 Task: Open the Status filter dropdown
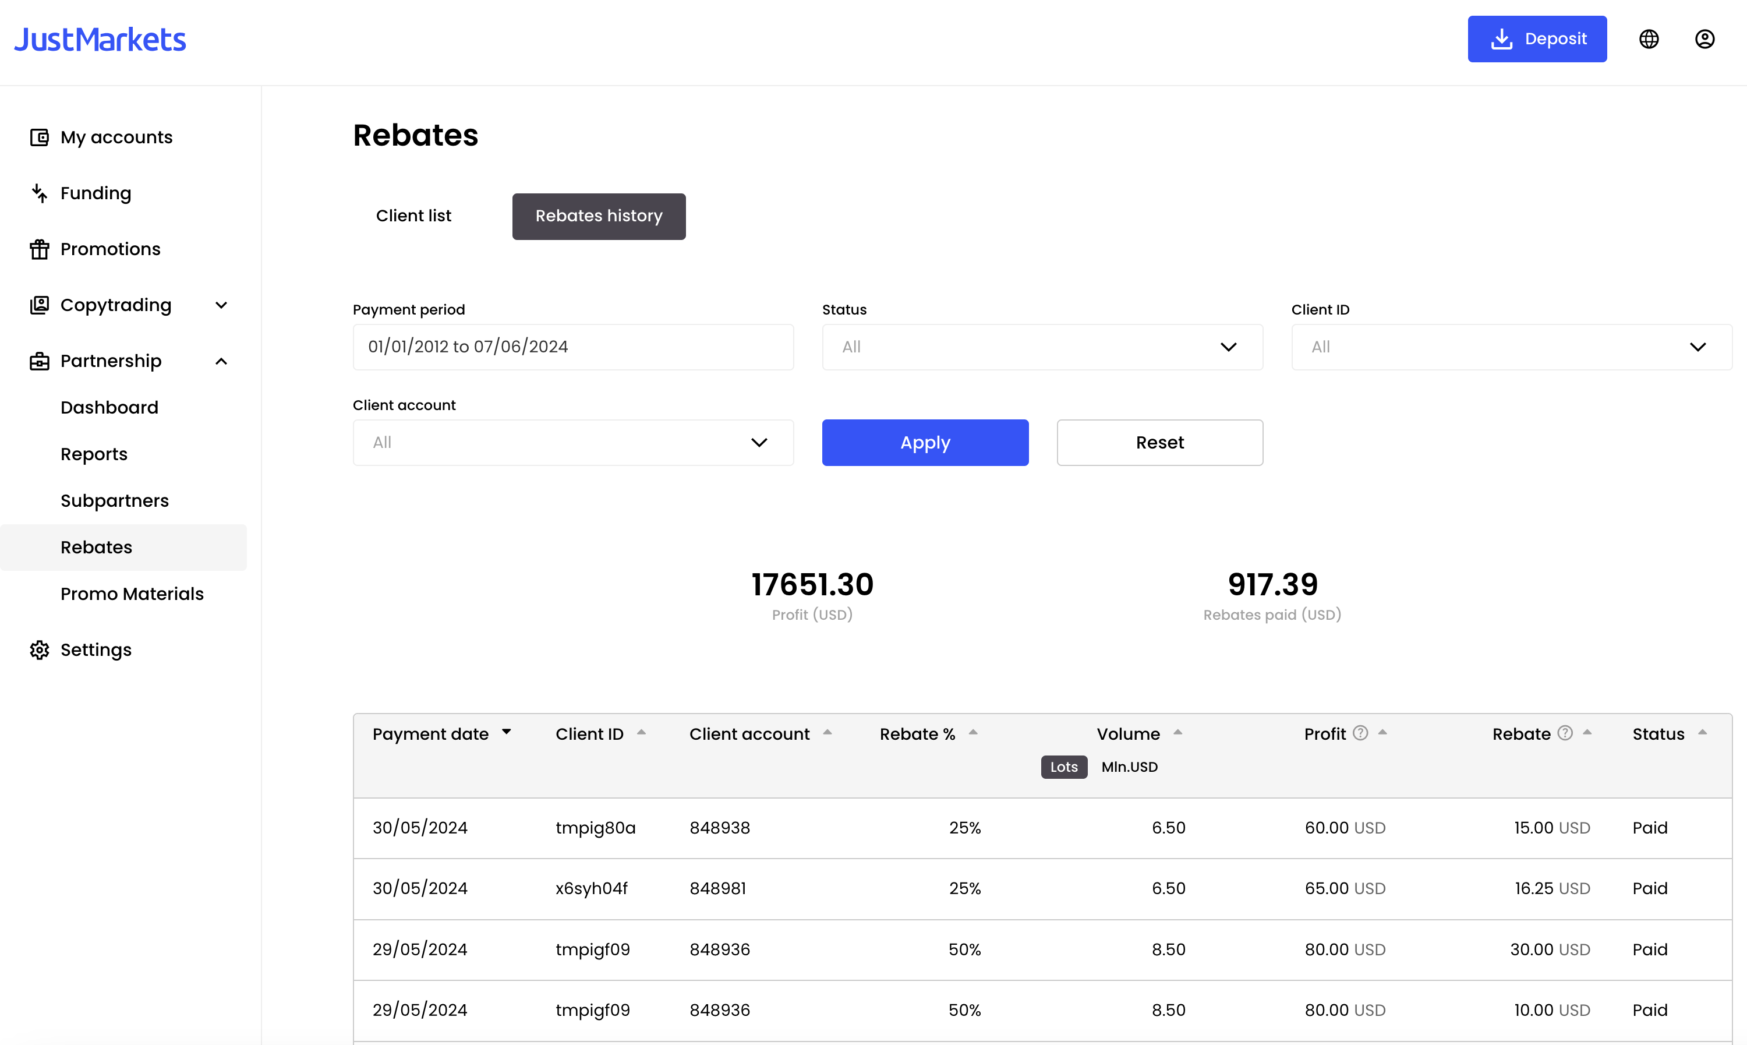pyautogui.click(x=1042, y=347)
